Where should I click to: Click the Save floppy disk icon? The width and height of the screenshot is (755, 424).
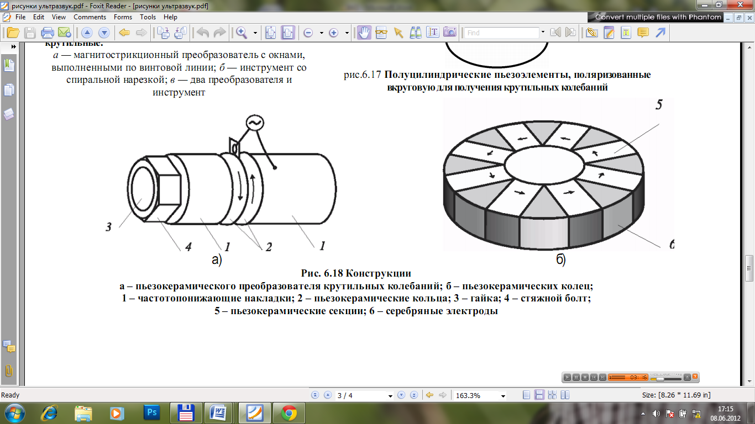pyautogui.click(x=30, y=33)
